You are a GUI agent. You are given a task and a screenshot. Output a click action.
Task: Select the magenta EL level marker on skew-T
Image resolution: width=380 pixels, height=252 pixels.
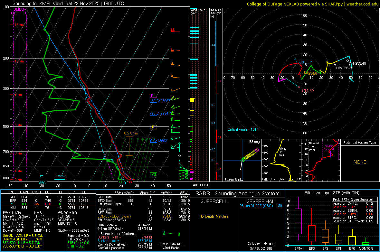tap(153, 96)
